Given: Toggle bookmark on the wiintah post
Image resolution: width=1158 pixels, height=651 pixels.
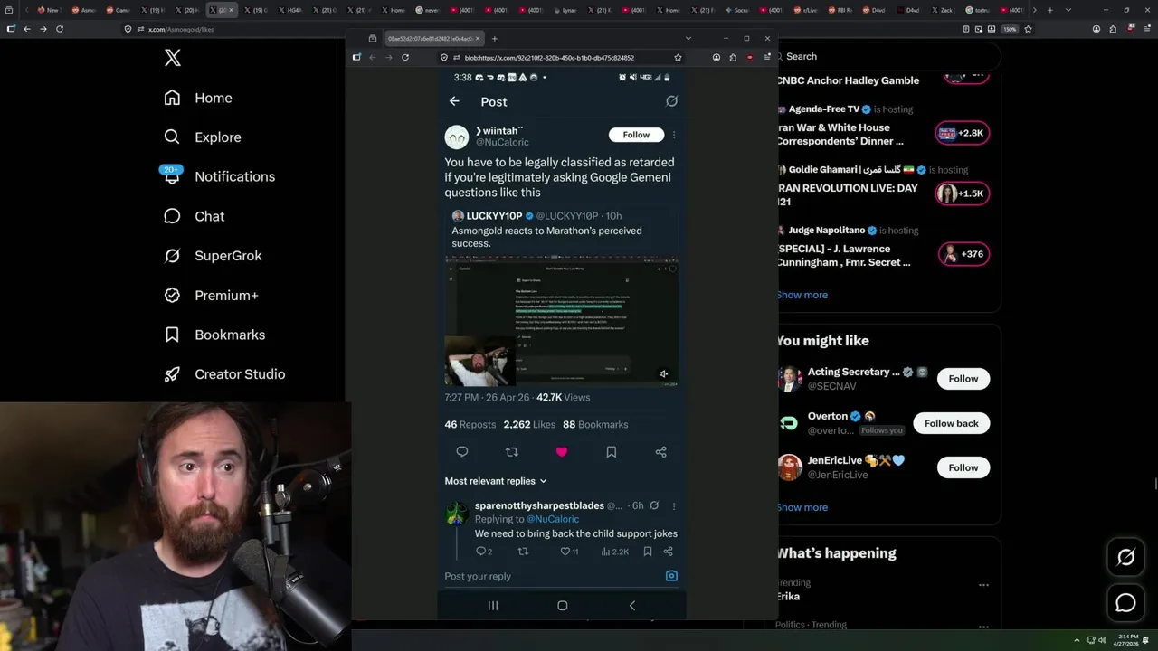Looking at the screenshot, I should [x=612, y=452].
